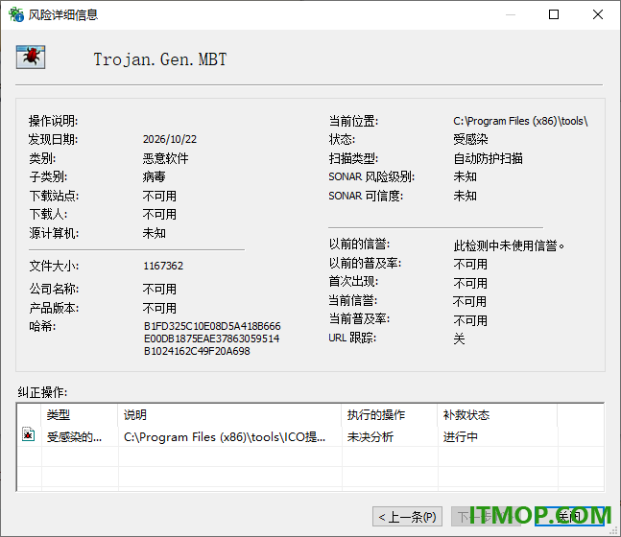Click the 操作说明 label

[x=53, y=121]
